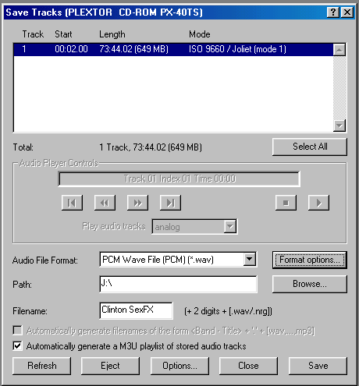Click the stop playback button
The image size is (359, 386).
pos(286,203)
